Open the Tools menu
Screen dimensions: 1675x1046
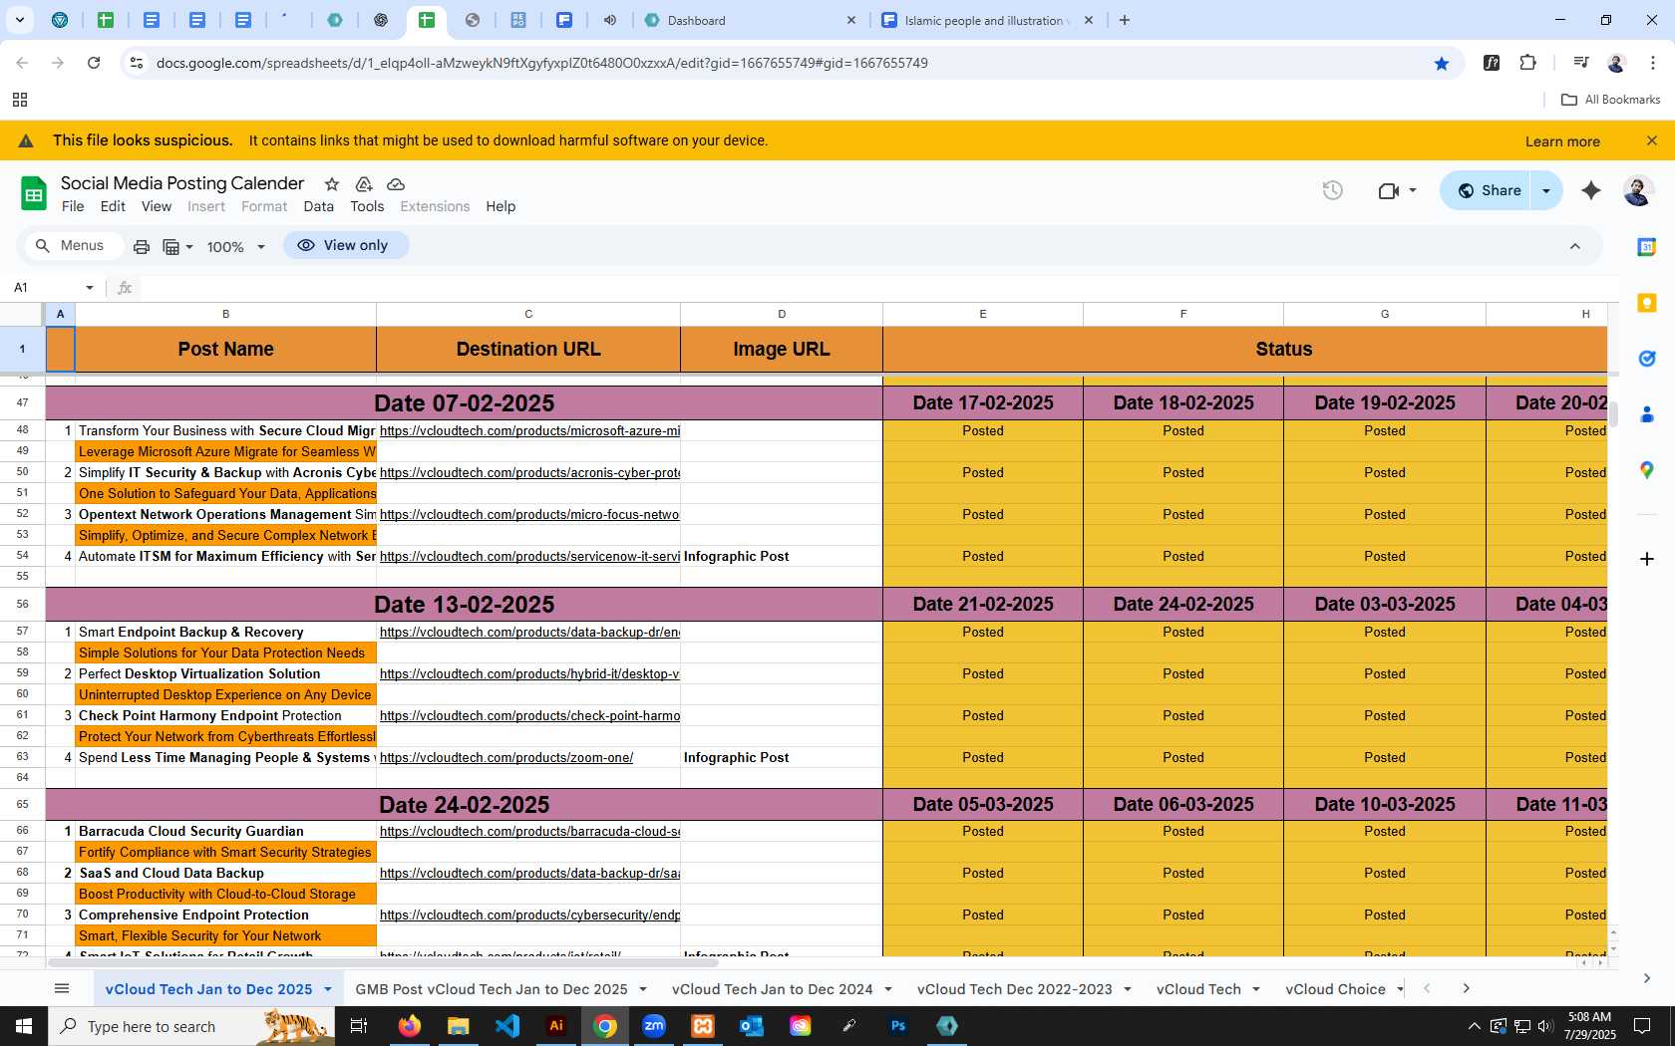point(367,206)
